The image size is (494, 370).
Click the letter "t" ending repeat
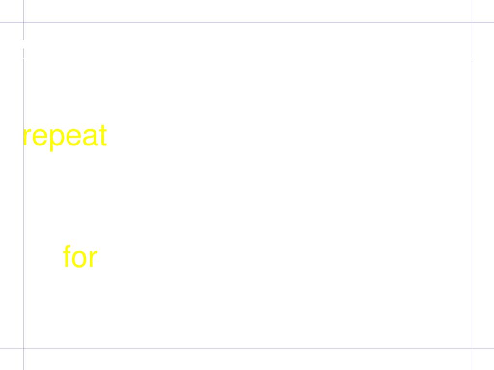point(103,135)
